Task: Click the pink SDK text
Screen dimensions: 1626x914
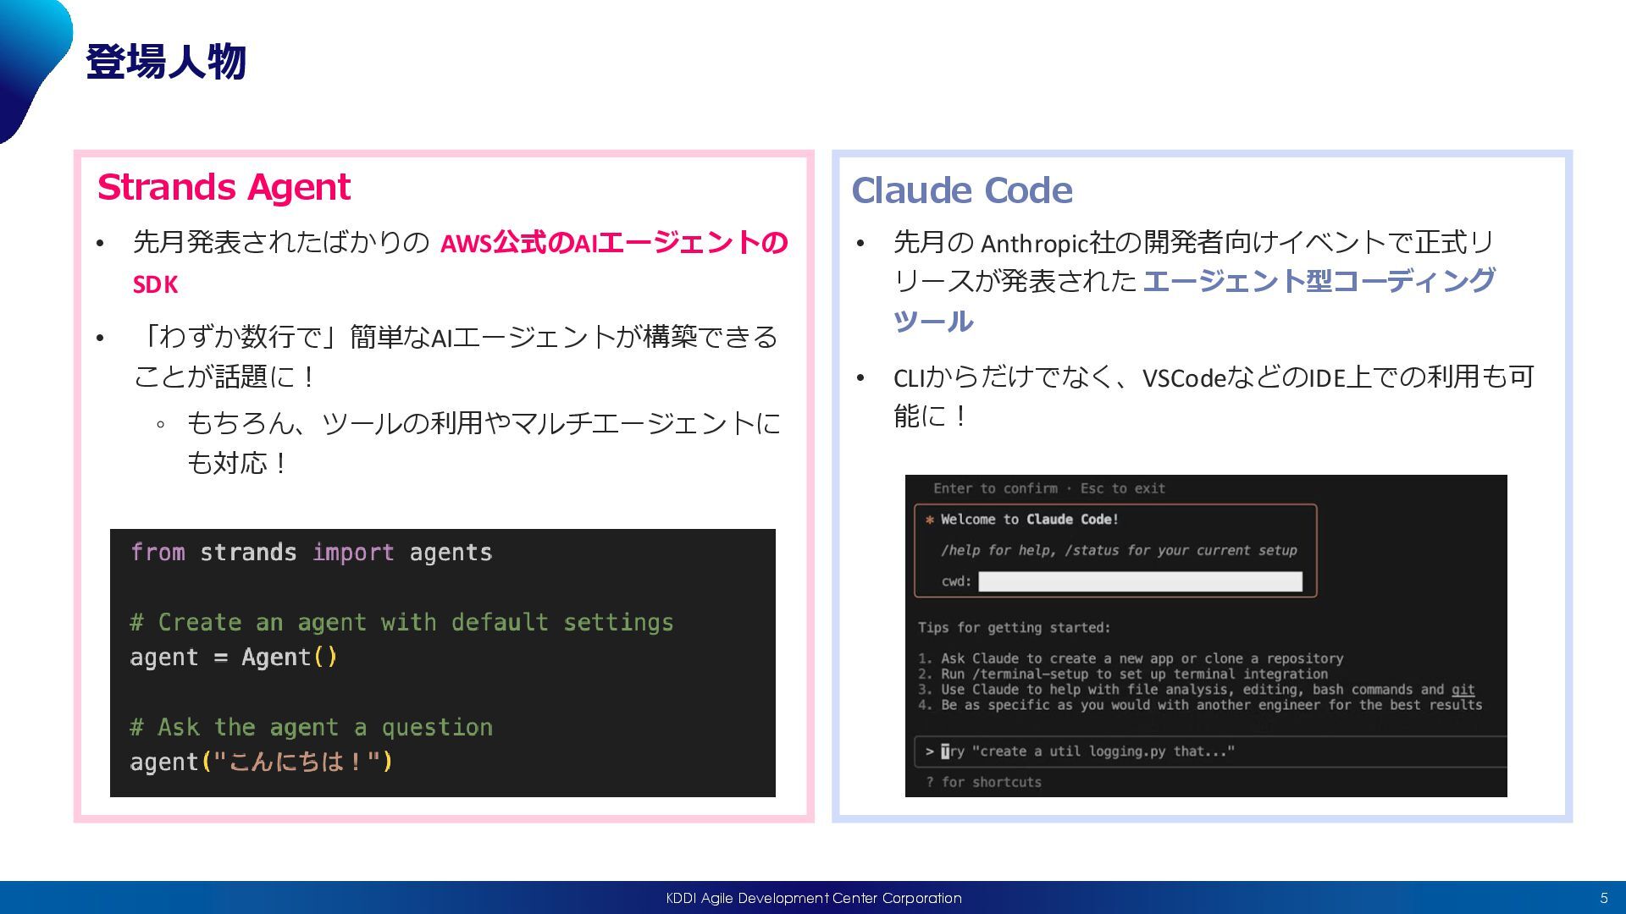Action: (x=155, y=284)
